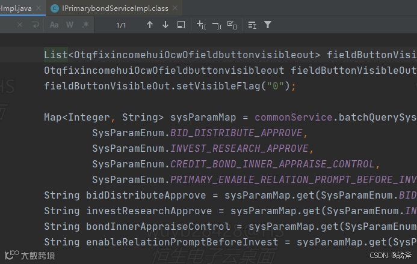Go to previous search occurrence arrow
The width and height of the screenshot is (417, 264).
coord(150,25)
